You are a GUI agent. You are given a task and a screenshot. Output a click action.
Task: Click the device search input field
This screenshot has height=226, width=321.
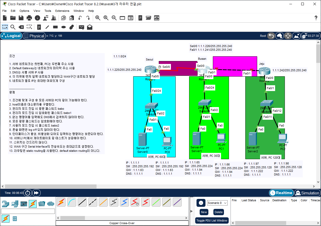(28, 211)
